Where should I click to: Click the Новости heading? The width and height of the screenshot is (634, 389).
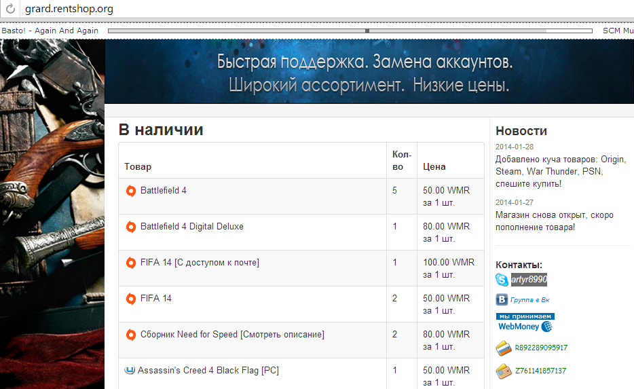(x=521, y=131)
